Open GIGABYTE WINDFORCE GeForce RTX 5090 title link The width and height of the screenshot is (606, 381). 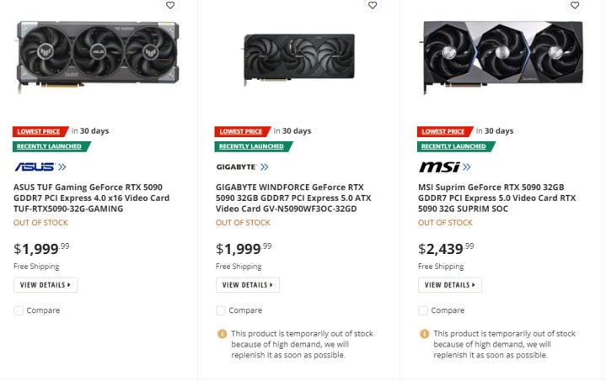click(x=290, y=198)
